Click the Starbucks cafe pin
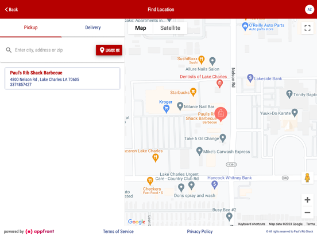The width and height of the screenshot is (317, 237). point(194,92)
